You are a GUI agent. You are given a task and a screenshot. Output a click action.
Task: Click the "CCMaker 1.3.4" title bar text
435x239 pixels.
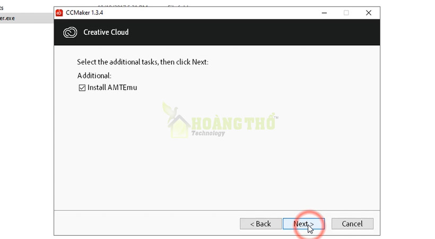[84, 13]
